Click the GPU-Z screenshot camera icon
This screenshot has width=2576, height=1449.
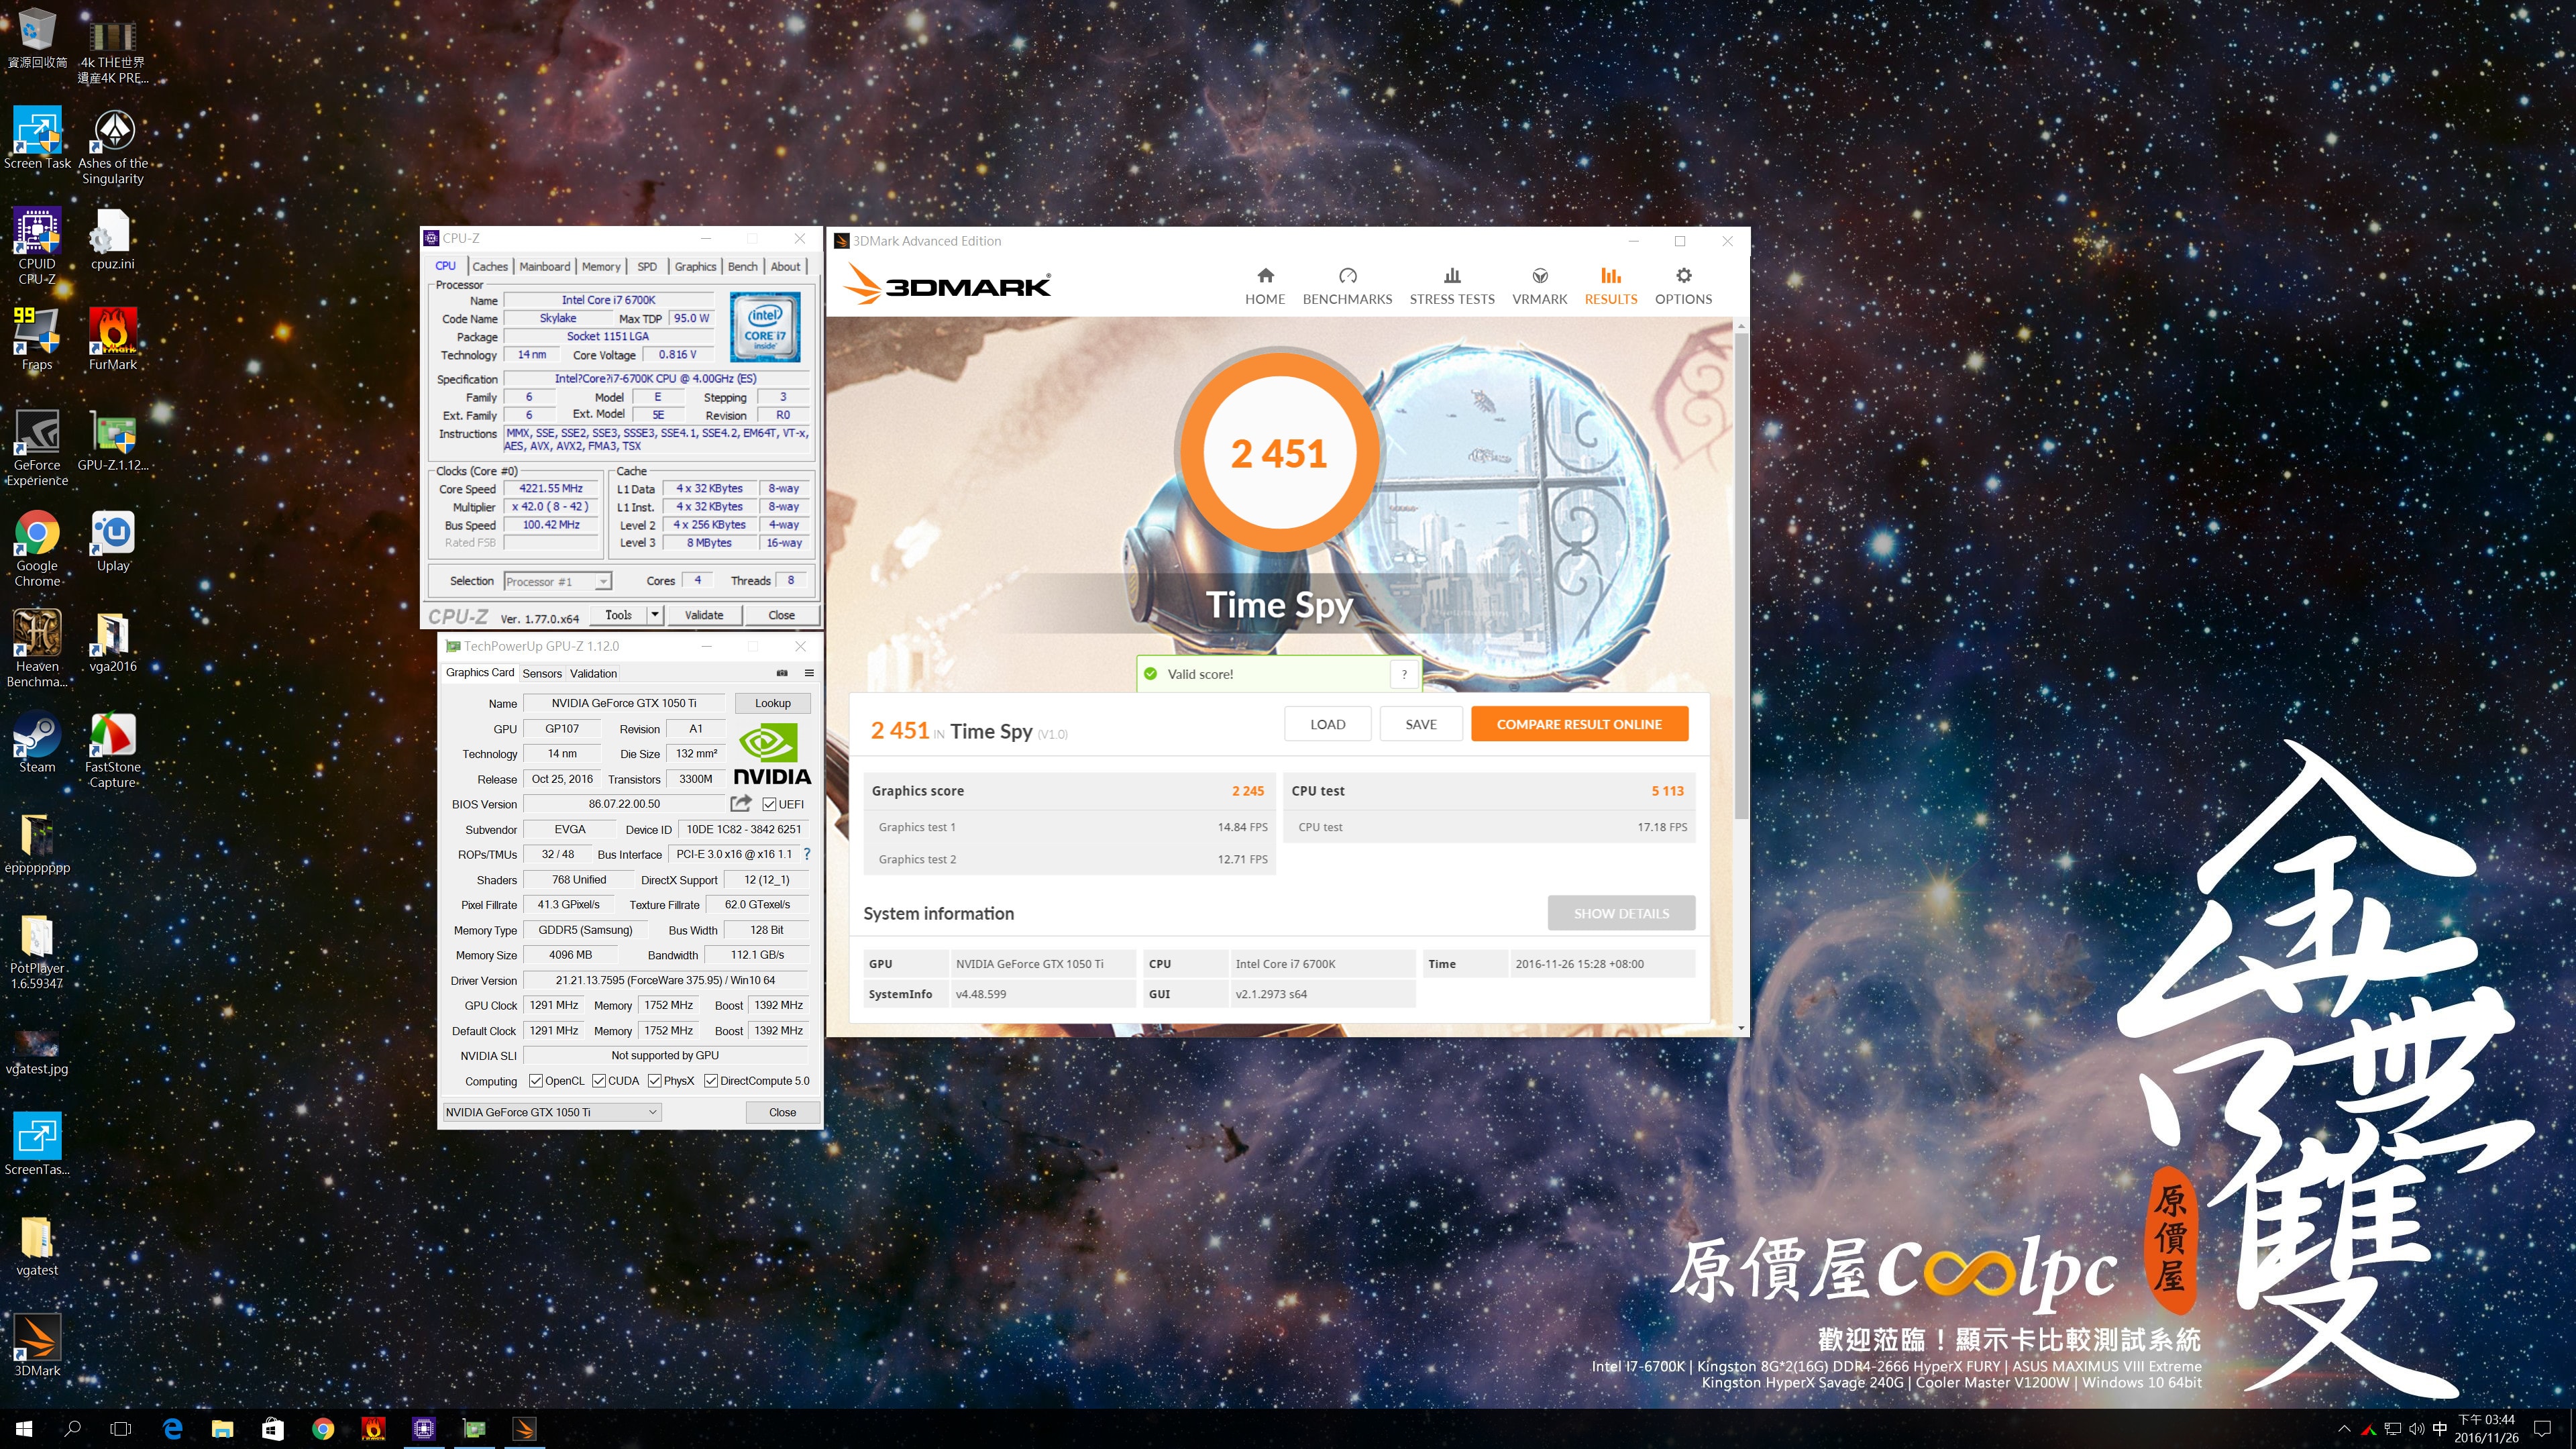782,673
